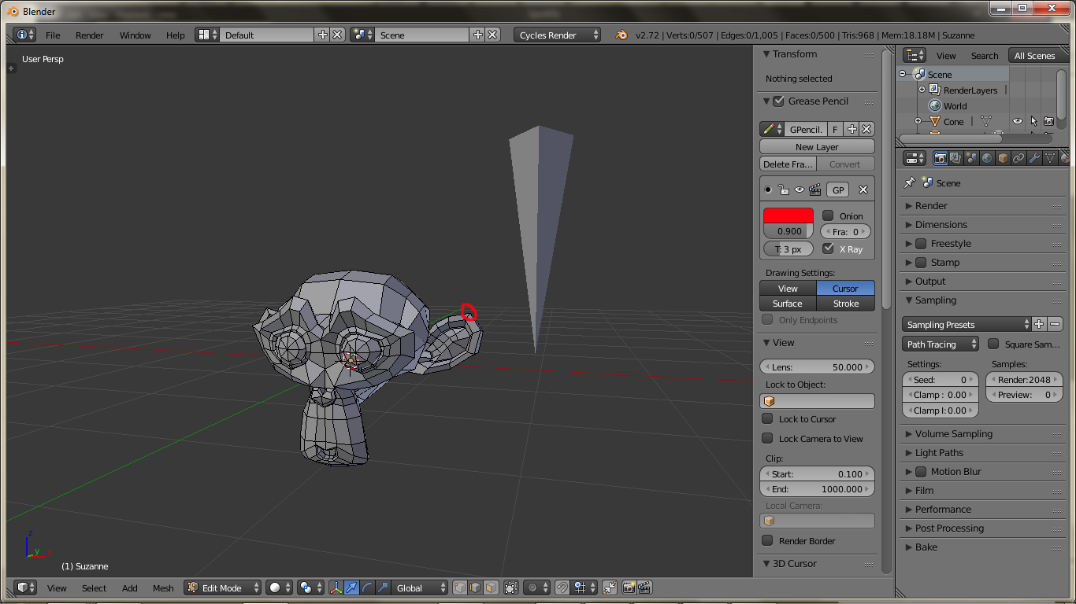Select the scale manipulator icon

[383, 587]
